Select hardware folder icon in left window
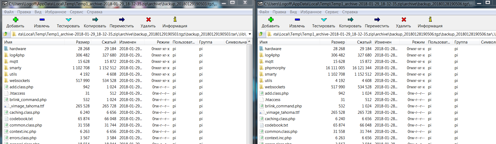The image size is (496, 144). (x=6, y=49)
